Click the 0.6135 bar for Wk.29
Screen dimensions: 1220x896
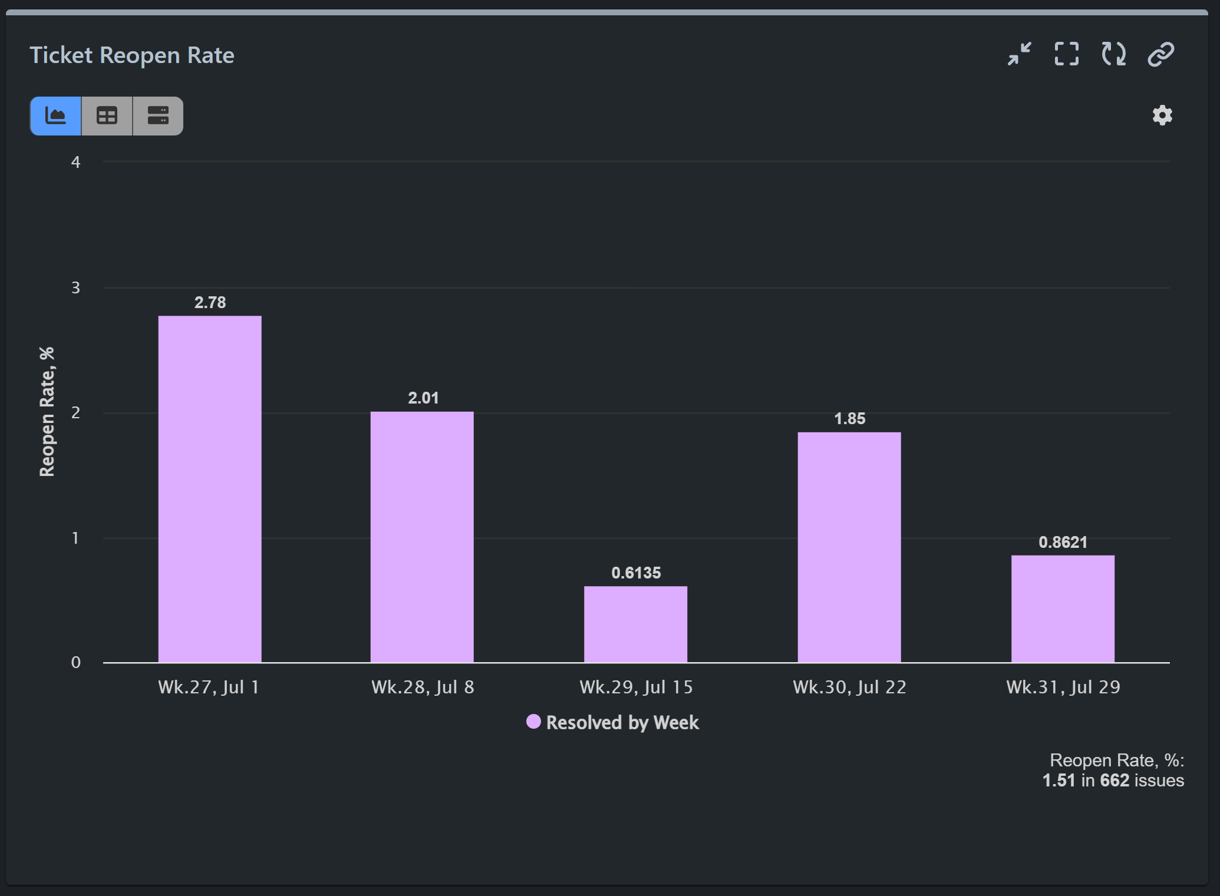point(635,624)
